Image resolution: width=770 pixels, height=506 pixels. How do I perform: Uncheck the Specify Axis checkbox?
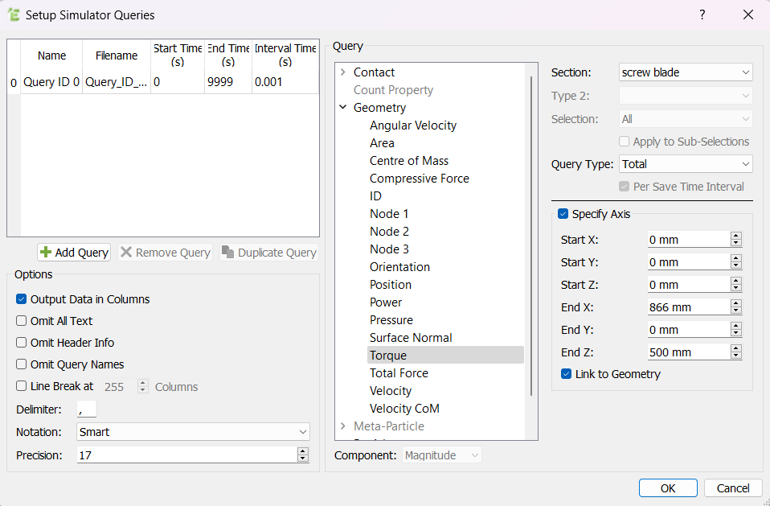coord(563,214)
